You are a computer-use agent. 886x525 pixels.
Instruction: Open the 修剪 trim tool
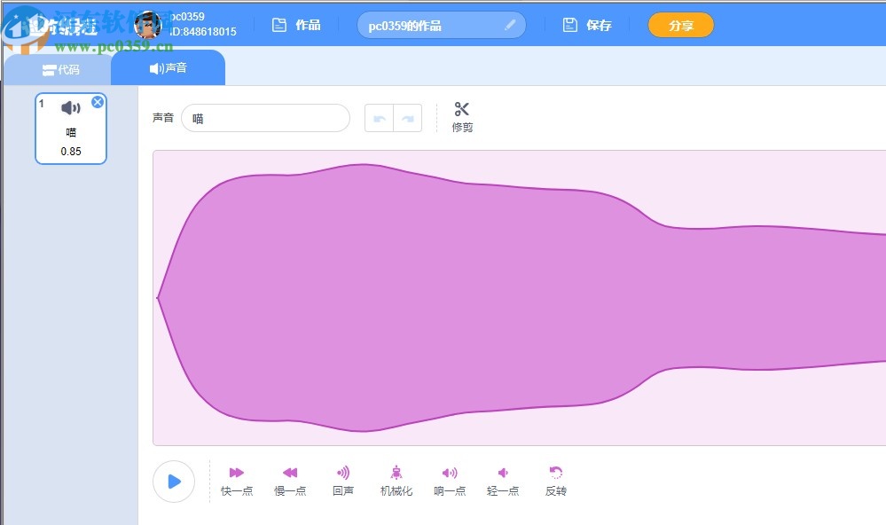point(461,118)
